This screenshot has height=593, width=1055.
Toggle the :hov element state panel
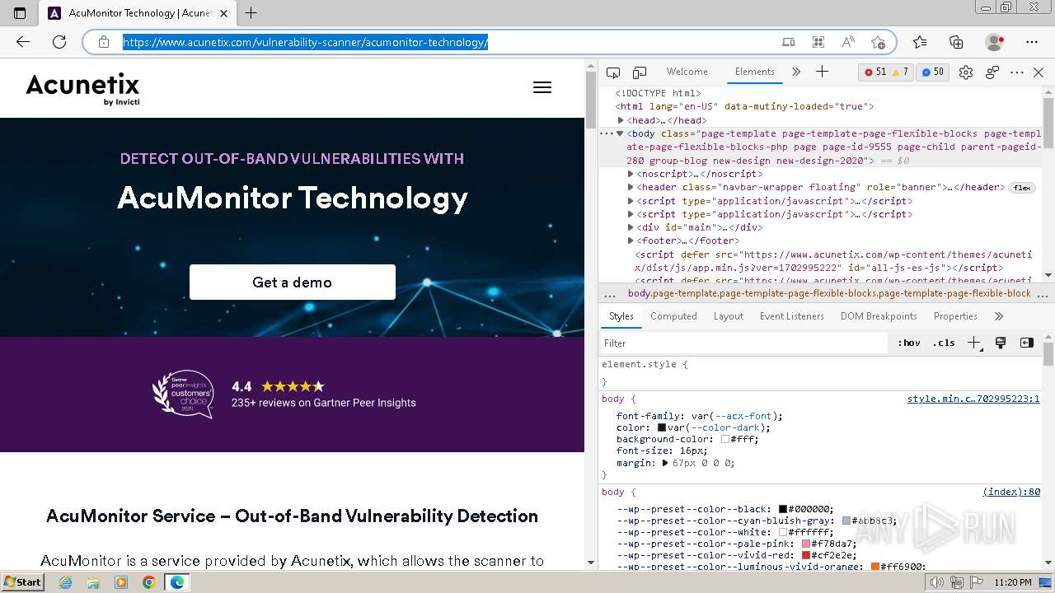[x=909, y=343]
